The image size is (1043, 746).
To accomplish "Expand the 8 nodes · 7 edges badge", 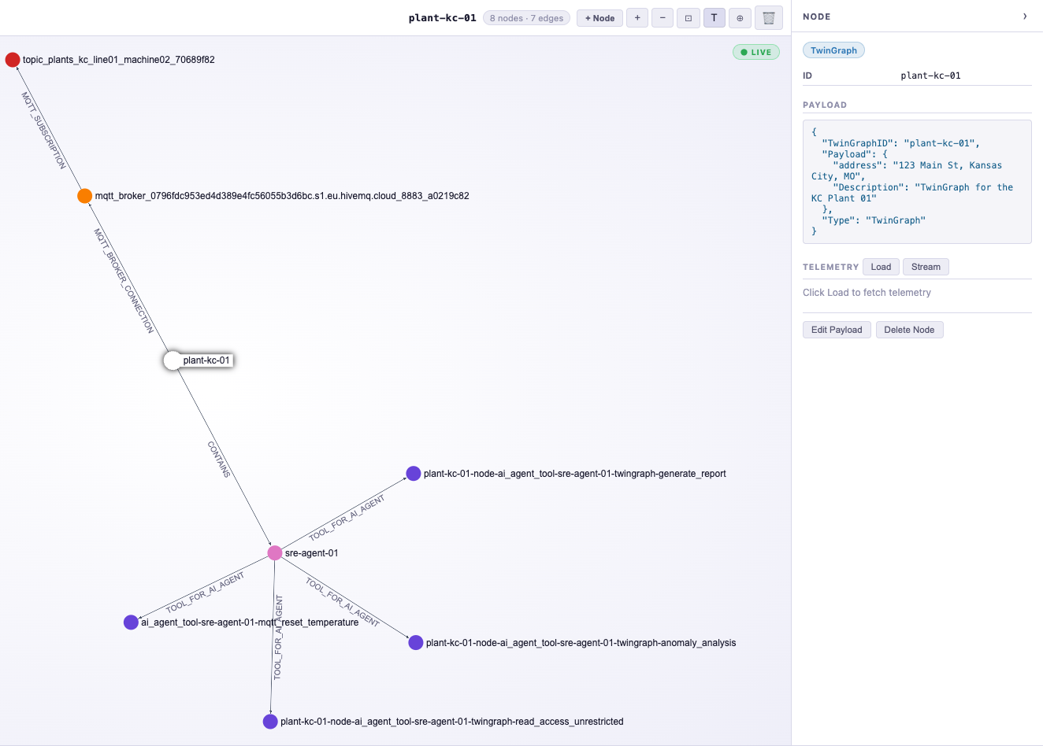I will coord(526,17).
